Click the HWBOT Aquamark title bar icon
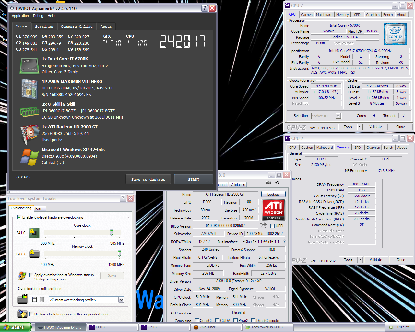Viewport: 415px width, 332px height. (12, 8)
